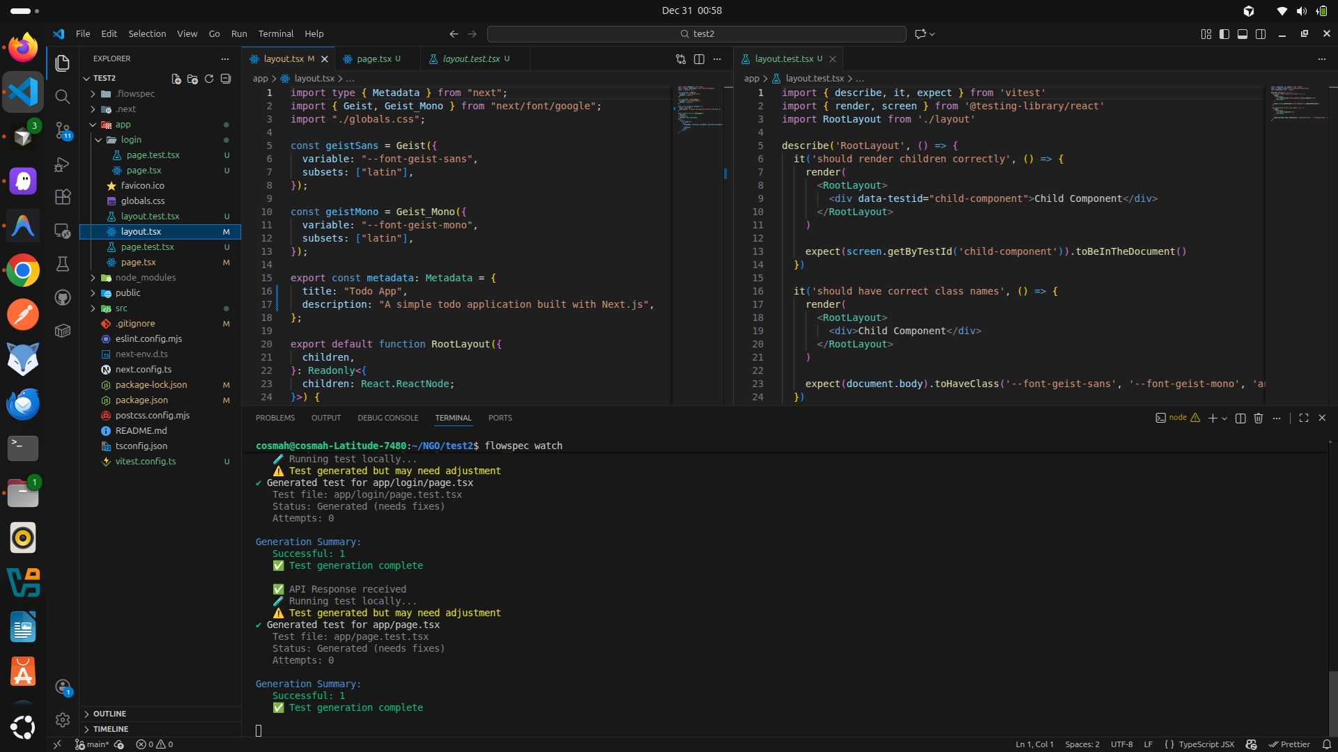Expand the node_modules folder
Viewport: 1338px width, 752px height.
click(x=93, y=278)
